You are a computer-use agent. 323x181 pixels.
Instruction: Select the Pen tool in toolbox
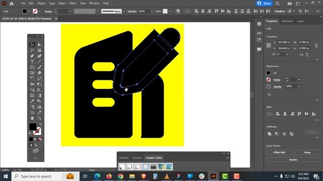[32, 56]
